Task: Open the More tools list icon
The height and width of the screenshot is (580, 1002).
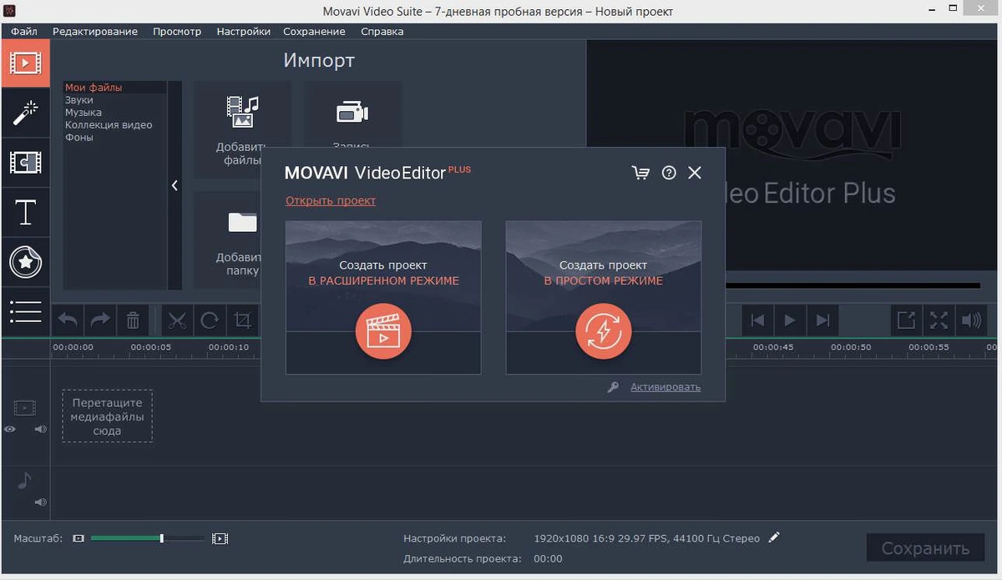Action: click(25, 311)
